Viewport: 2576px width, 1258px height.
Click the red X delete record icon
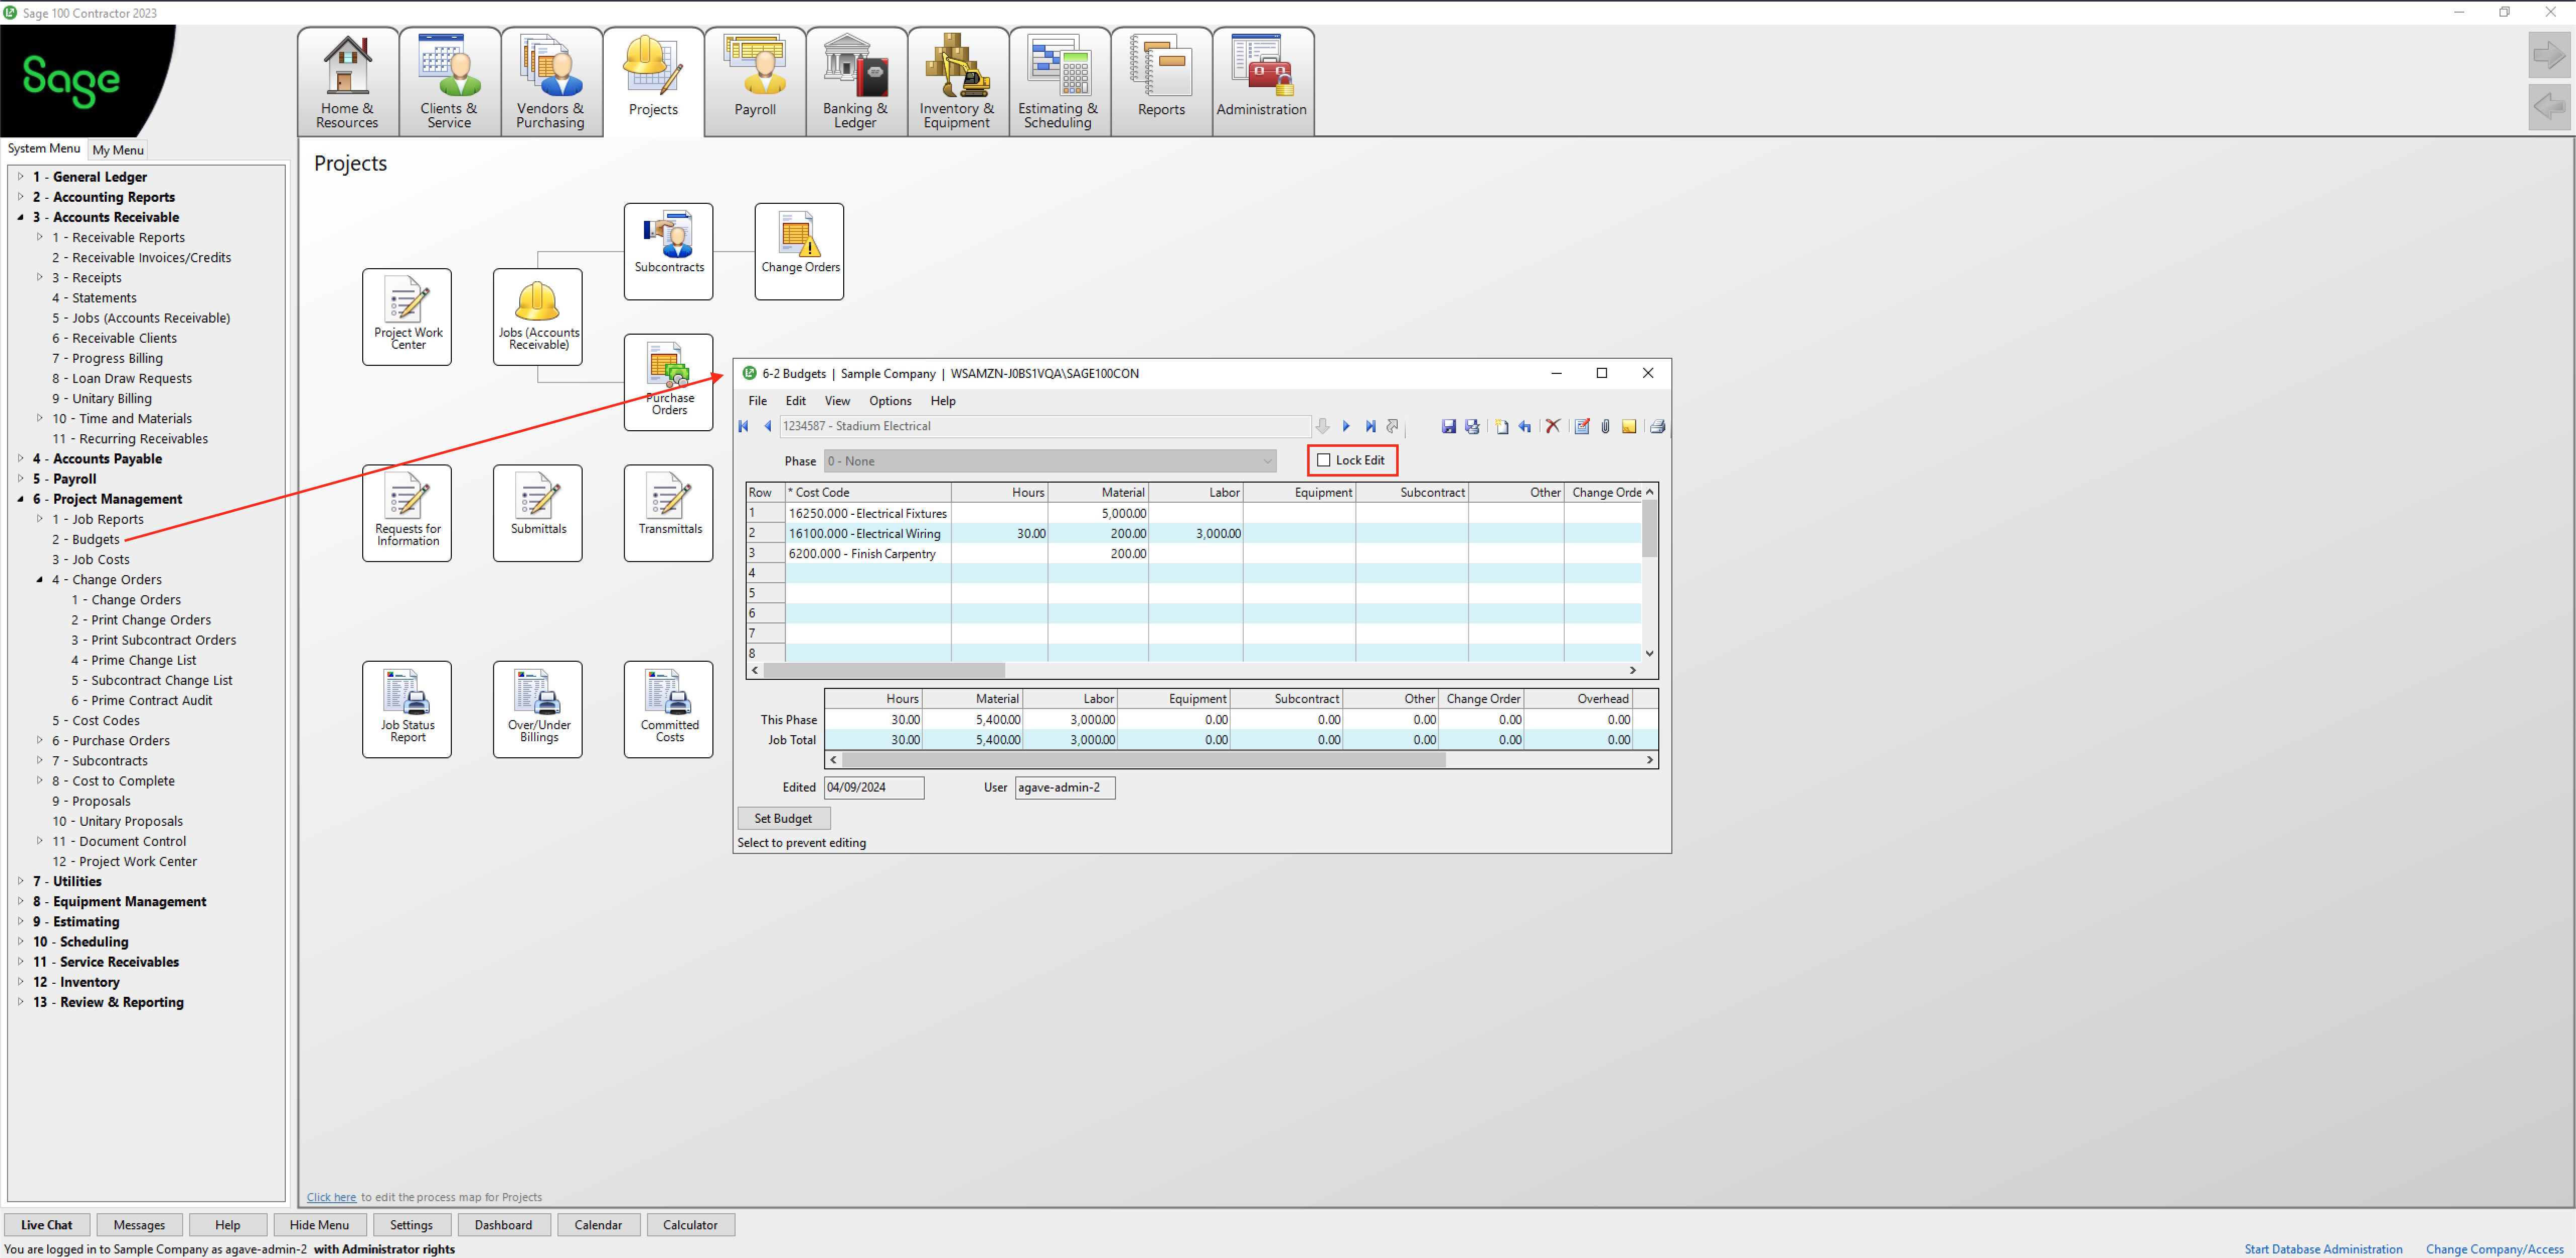click(x=1553, y=427)
